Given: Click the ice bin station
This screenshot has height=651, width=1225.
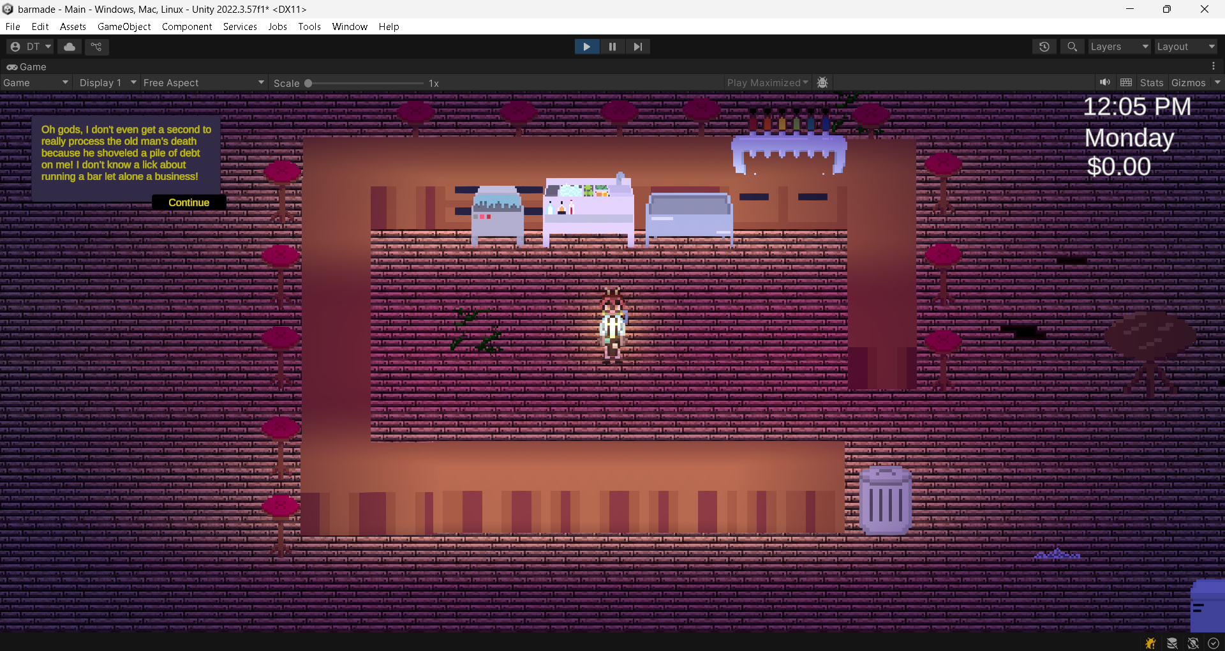Looking at the screenshot, I should click(498, 216).
